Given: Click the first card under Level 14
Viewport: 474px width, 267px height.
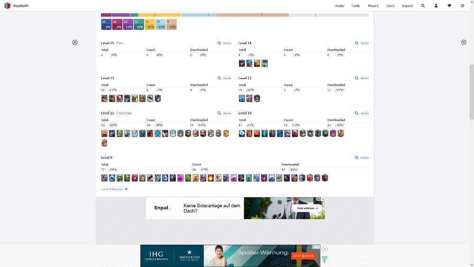Looking at the screenshot, I should tap(242, 63).
